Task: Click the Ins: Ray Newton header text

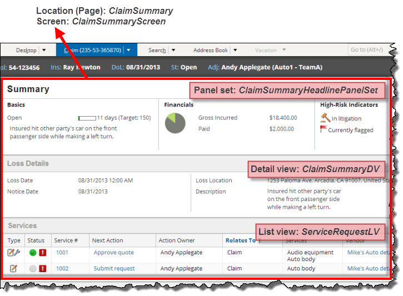Action: [x=75, y=67]
